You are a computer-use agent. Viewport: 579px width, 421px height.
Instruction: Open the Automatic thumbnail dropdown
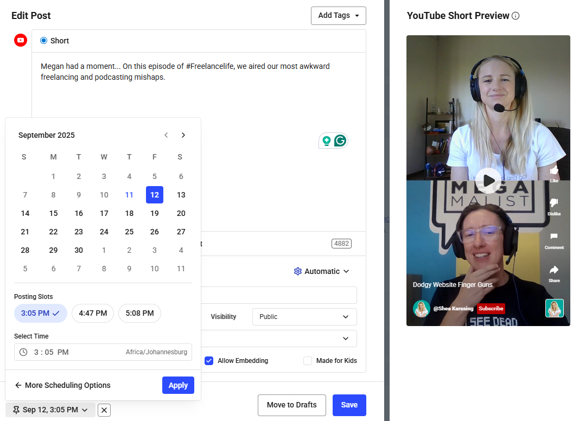coord(321,271)
